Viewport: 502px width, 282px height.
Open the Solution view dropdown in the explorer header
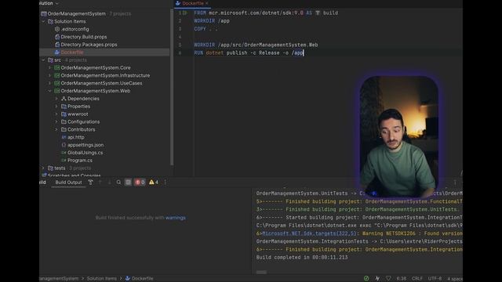tap(57, 3)
